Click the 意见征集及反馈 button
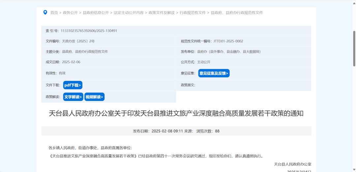 click(x=214, y=73)
